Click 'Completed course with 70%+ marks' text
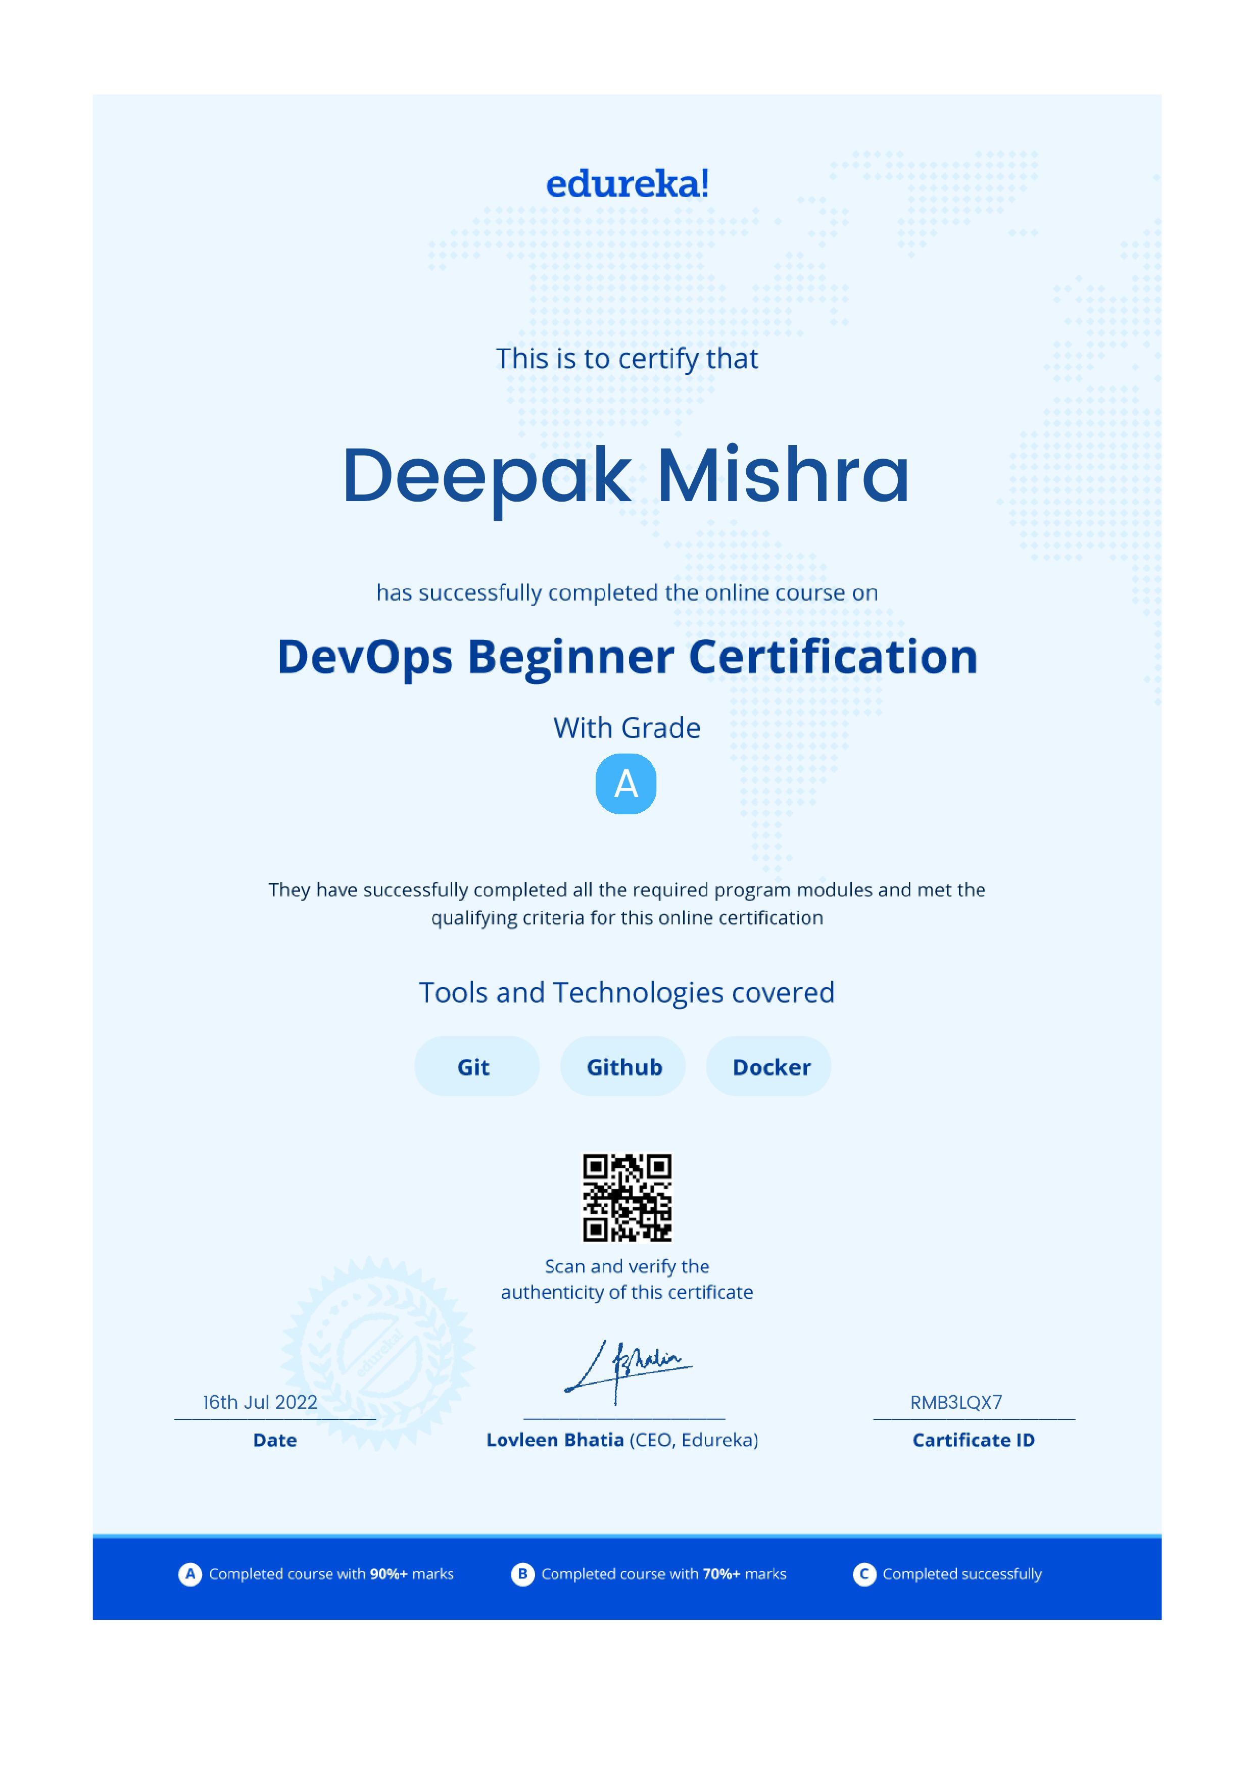This screenshot has width=1253, height=1772. 664,1573
